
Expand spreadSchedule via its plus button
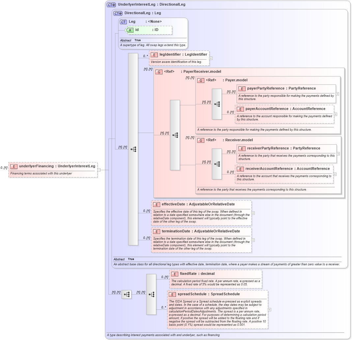(269, 309)
